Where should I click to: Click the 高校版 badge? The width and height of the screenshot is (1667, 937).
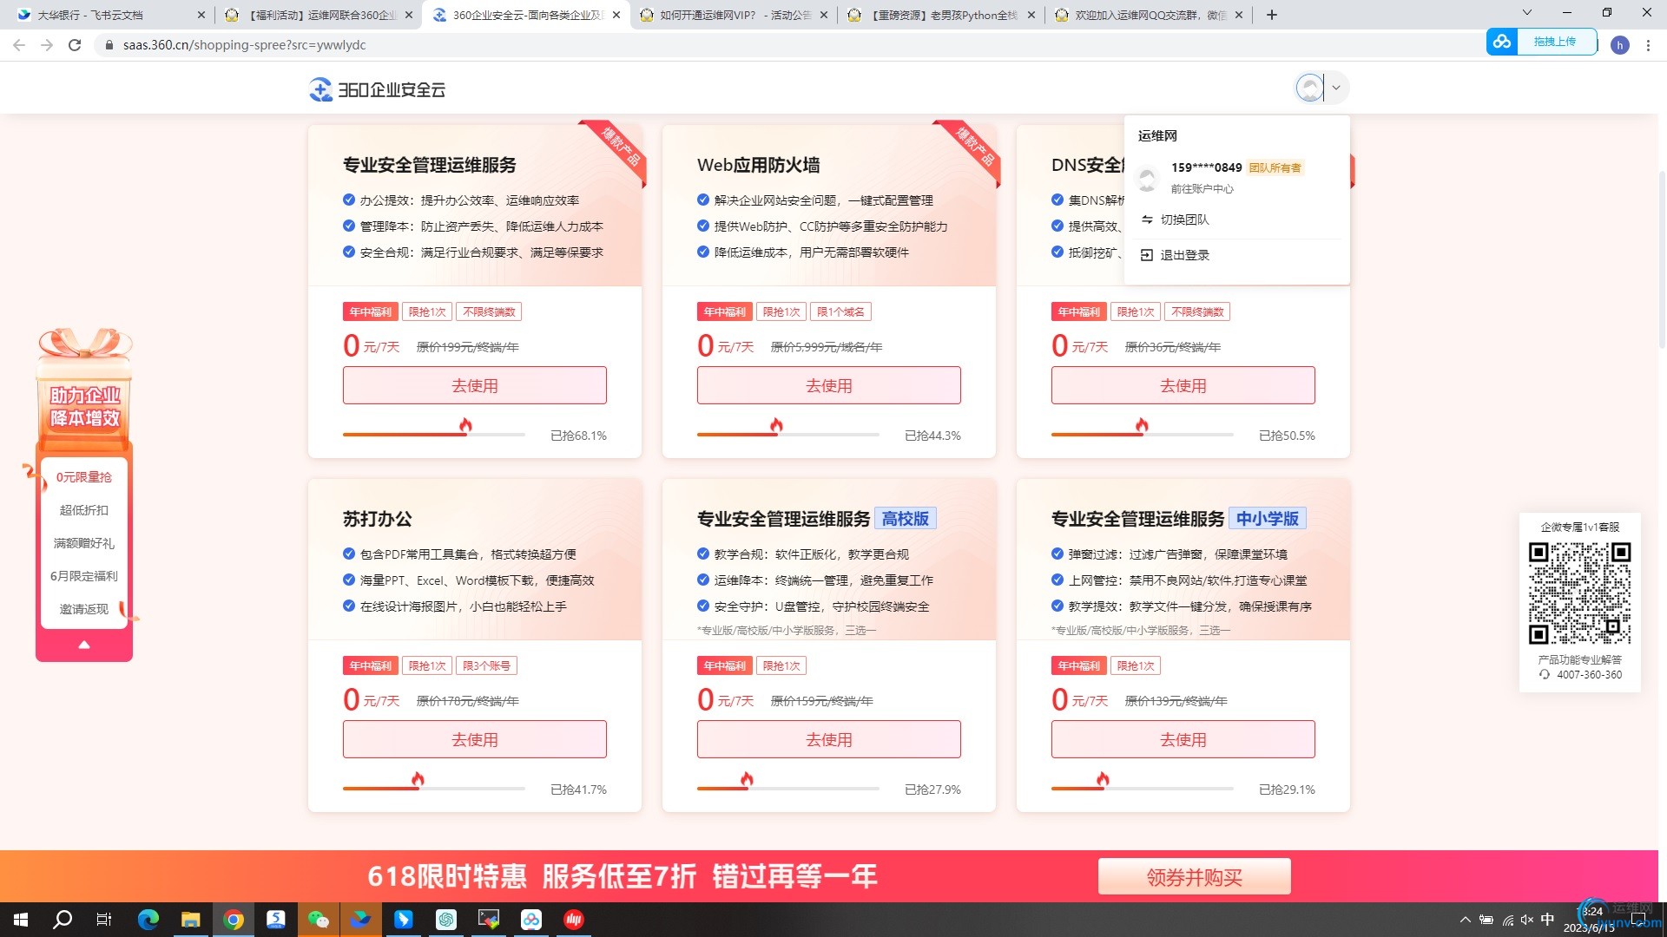pyautogui.click(x=905, y=519)
